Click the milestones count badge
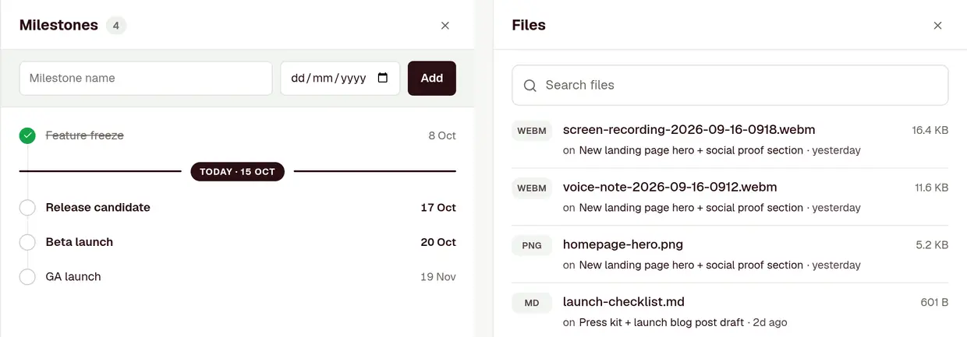The image size is (967, 337). 116,26
